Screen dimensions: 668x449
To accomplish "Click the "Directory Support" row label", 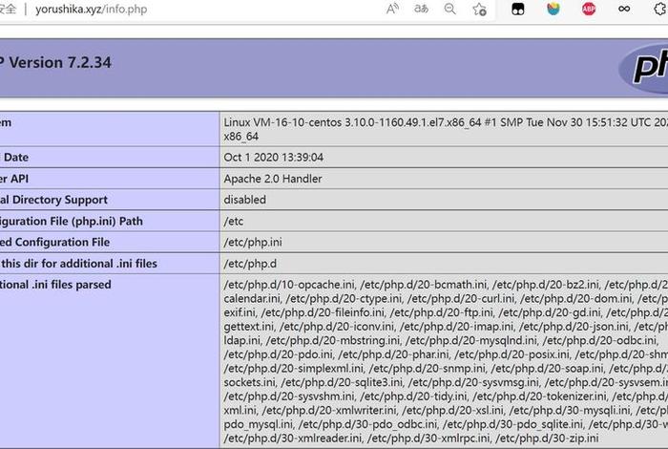I will [x=59, y=200].
